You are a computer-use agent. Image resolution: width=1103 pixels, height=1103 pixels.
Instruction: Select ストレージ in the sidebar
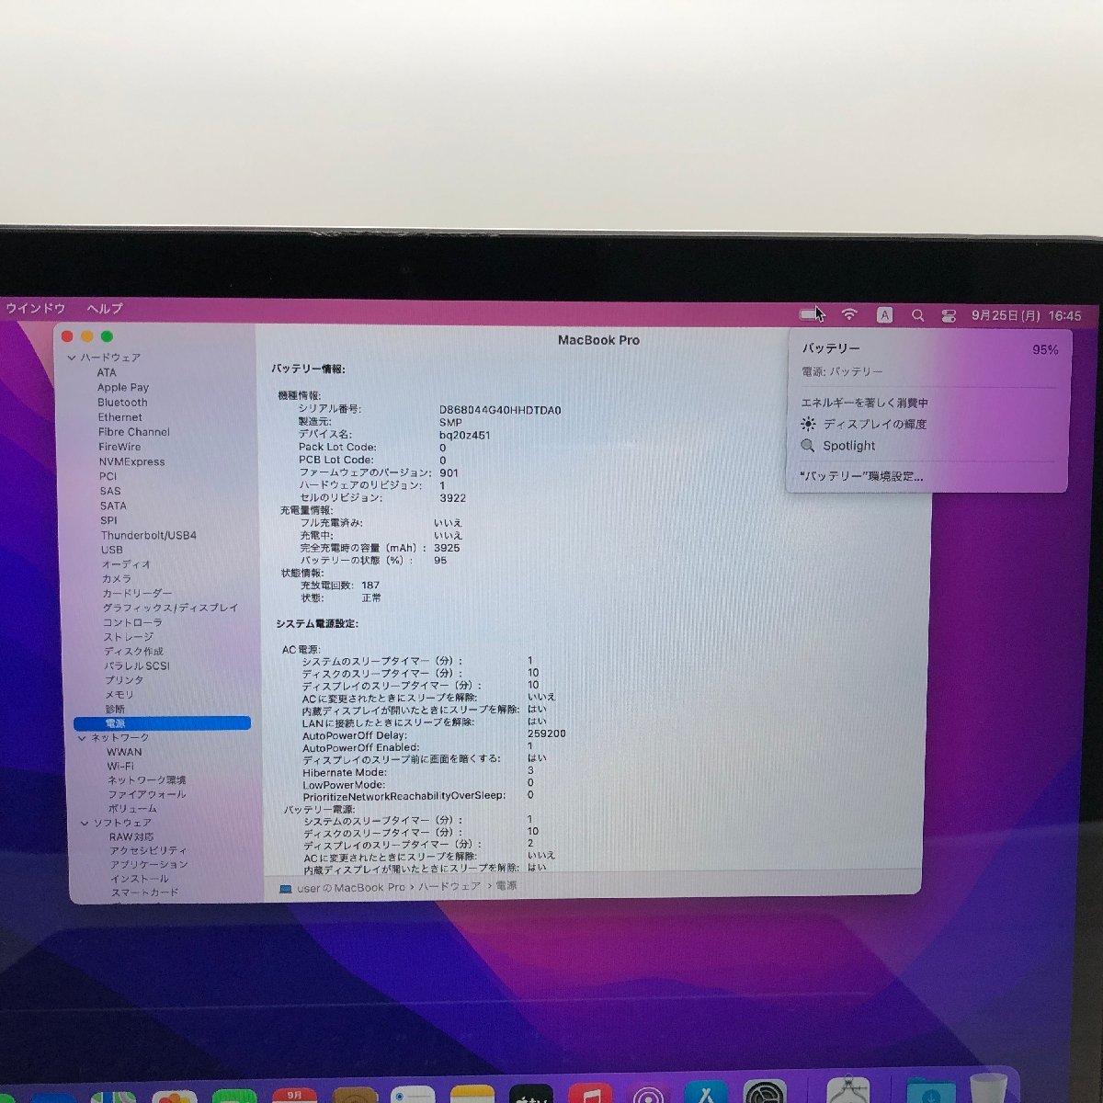pyautogui.click(x=129, y=637)
